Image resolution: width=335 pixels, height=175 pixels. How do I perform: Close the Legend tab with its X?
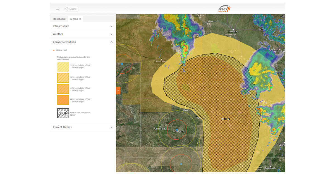(x=80, y=19)
